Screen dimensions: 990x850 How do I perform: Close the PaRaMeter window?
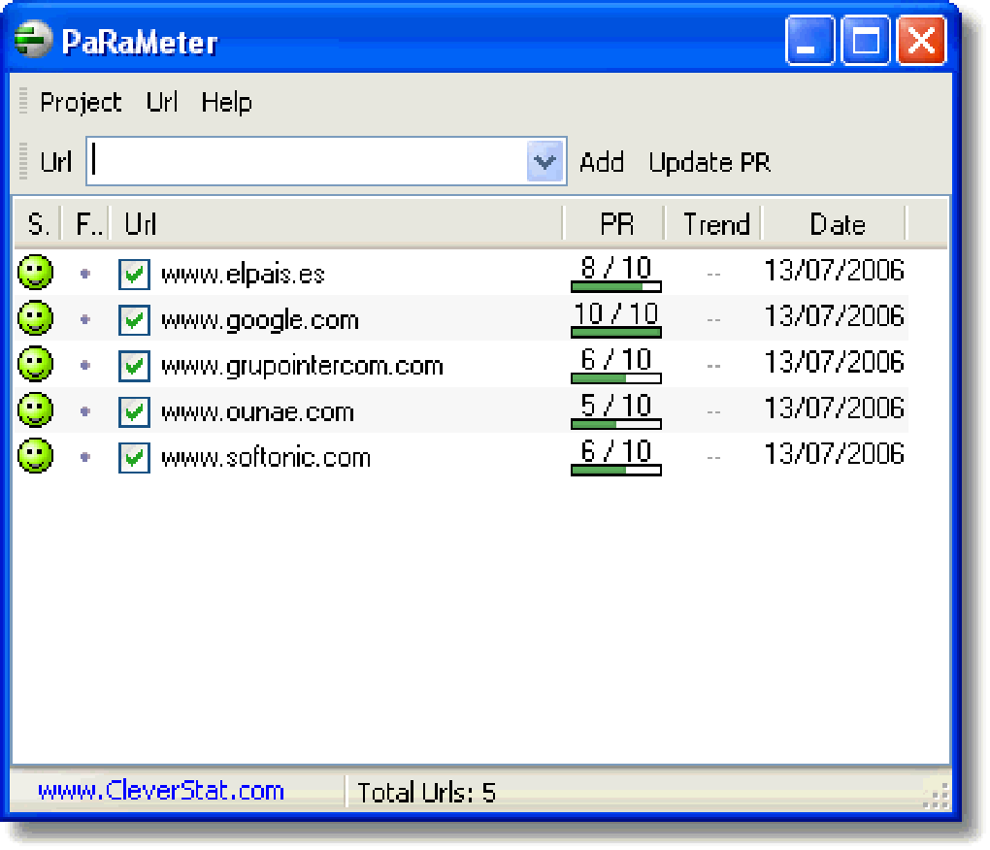921,41
